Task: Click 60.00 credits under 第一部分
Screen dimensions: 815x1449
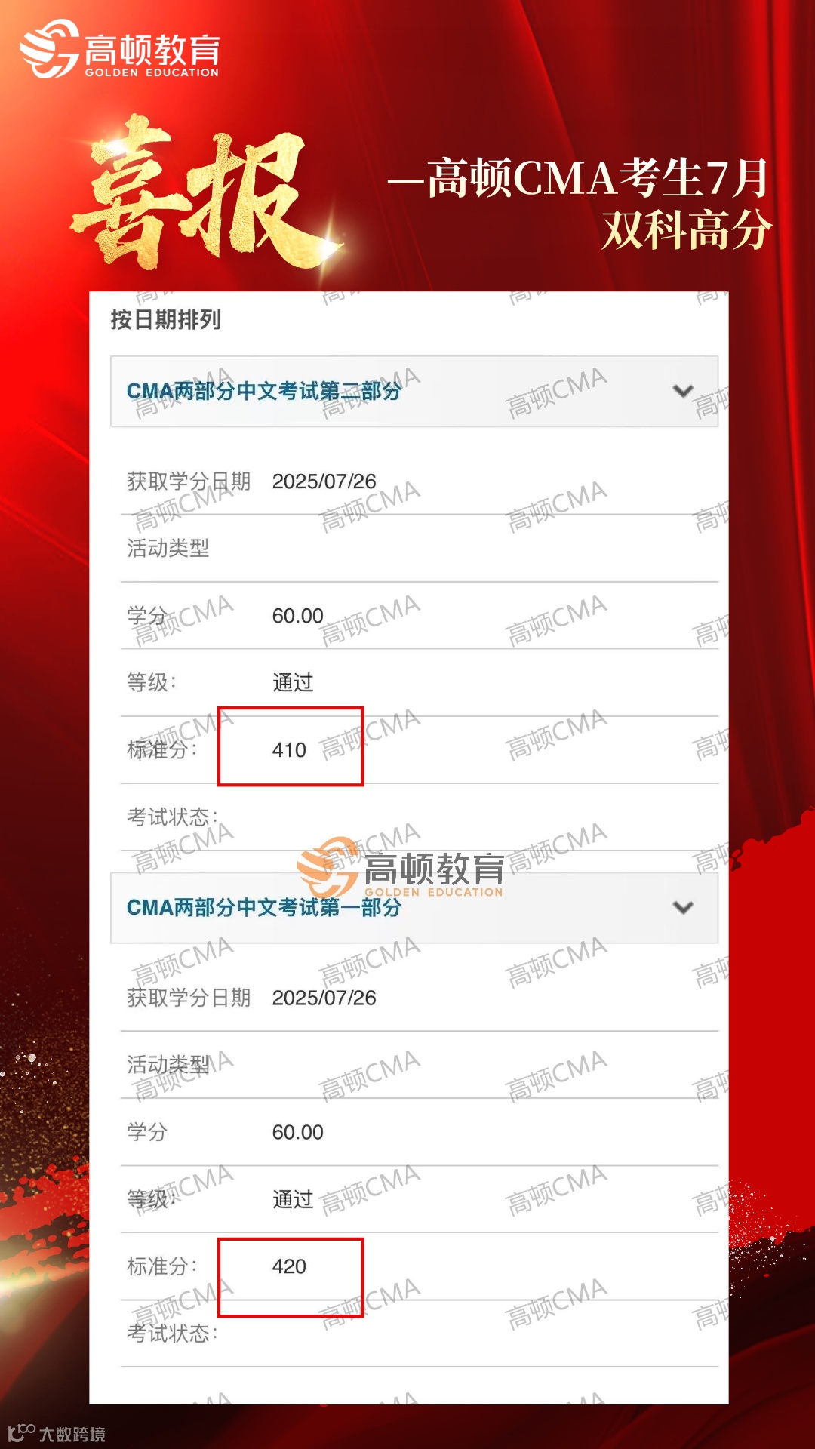Action: [297, 1132]
